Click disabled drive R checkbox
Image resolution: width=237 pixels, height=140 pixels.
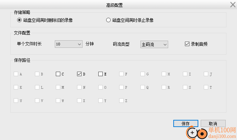(164, 87)
